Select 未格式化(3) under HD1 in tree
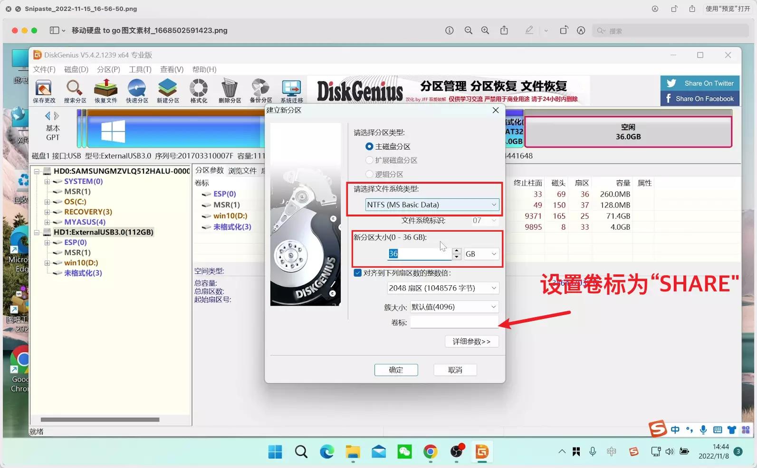This screenshot has height=468, width=757. pos(83,273)
